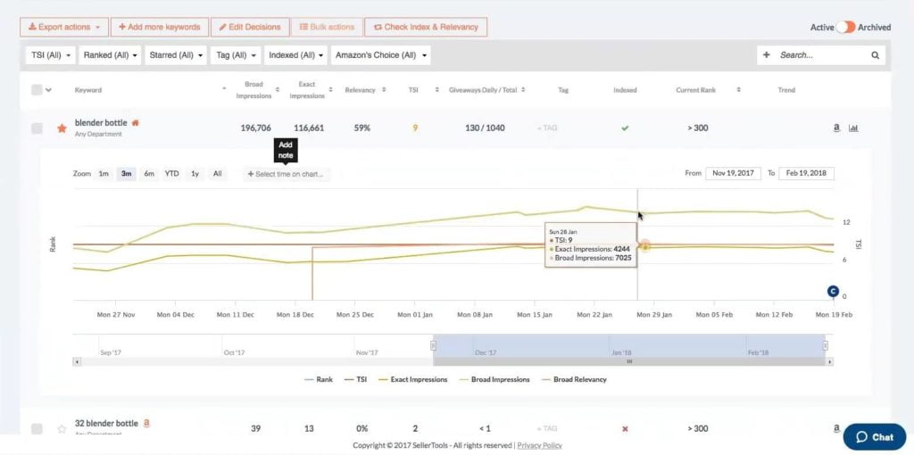Viewport: 914px width, 455px height.
Task: Toggle Rank series in chart legend
Action: [x=319, y=379]
